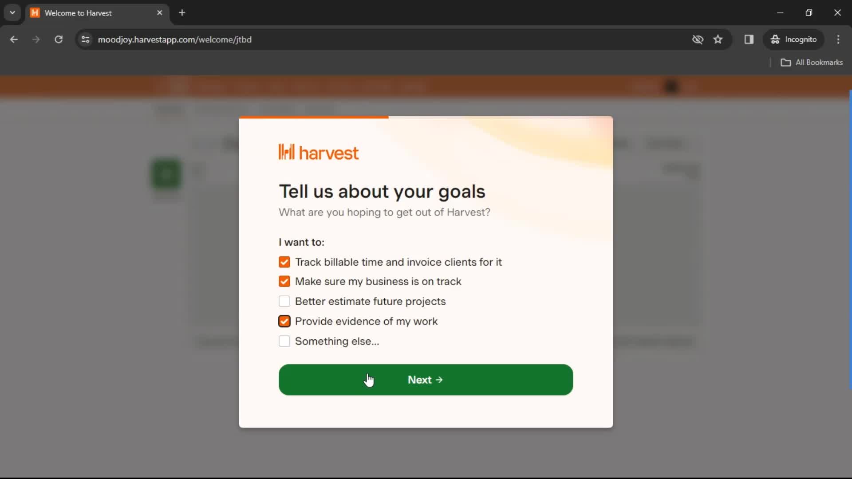Expand browser menu with three-dot icon
The image size is (852, 479).
coord(838,39)
